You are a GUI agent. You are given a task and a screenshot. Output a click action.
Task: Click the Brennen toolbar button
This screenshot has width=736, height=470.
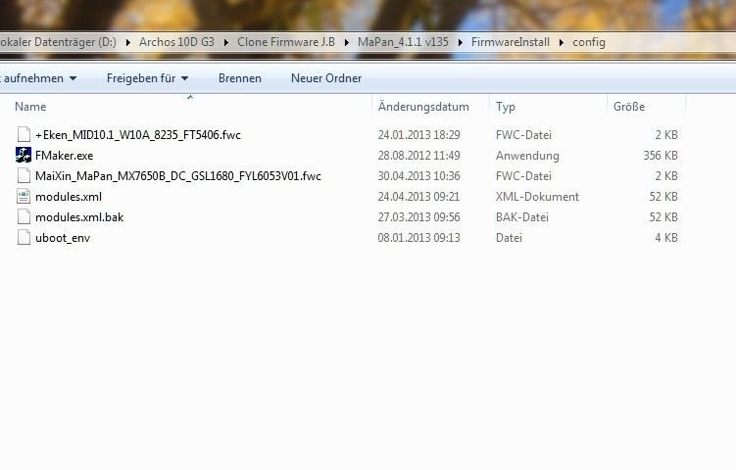240,78
